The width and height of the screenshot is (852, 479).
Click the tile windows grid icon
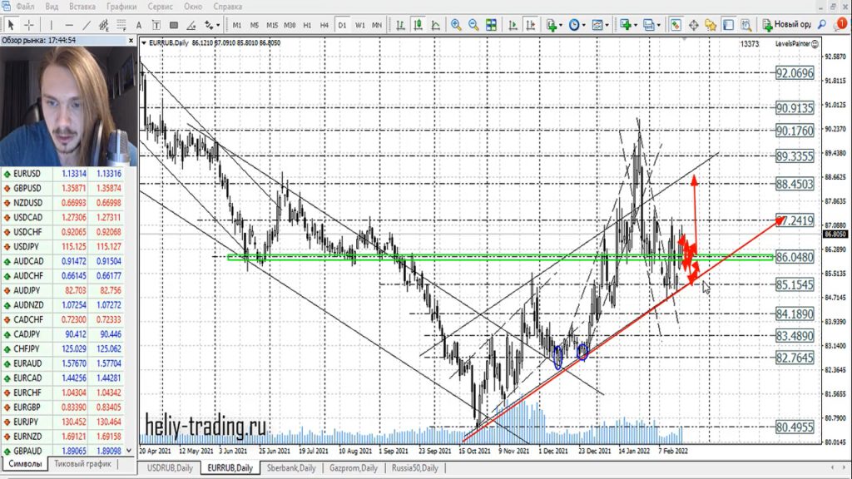(489, 25)
